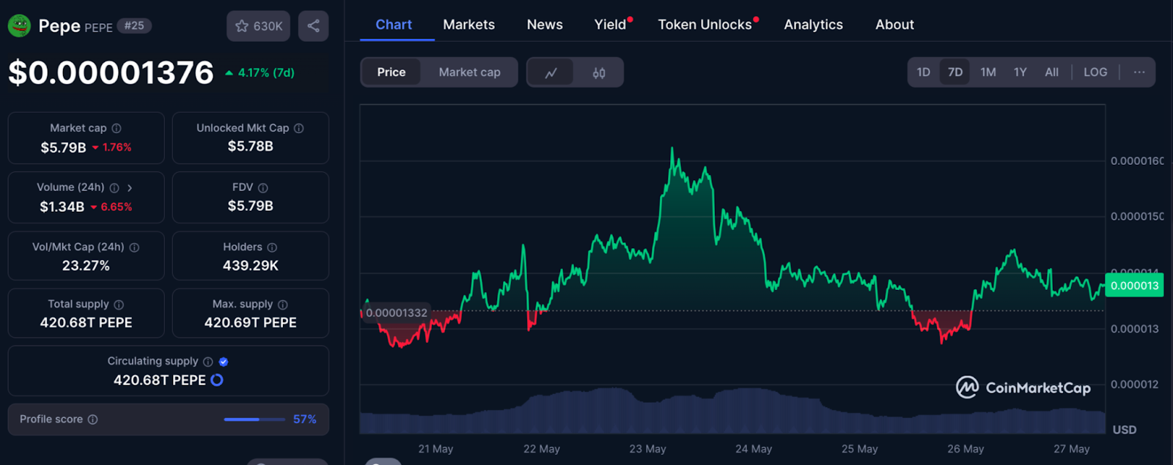Click the blue verified checkmark badge

(224, 362)
